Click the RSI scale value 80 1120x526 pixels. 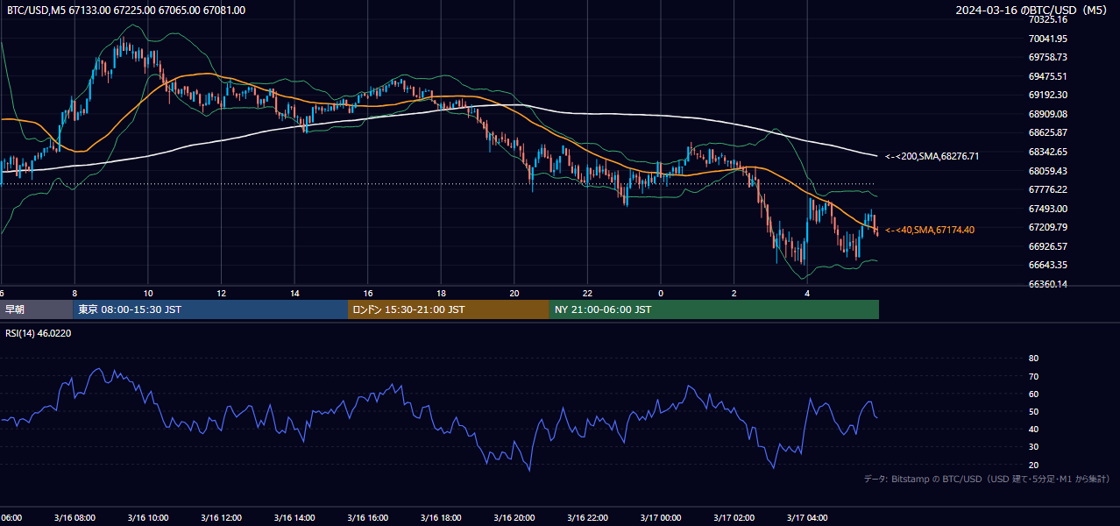click(x=1033, y=359)
